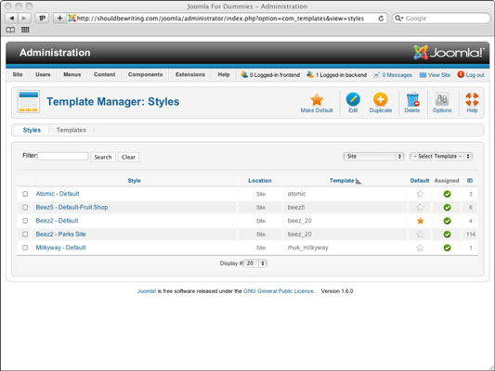Open the Select Template dropdown
The width and height of the screenshot is (495, 371).
click(x=441, y=156)
